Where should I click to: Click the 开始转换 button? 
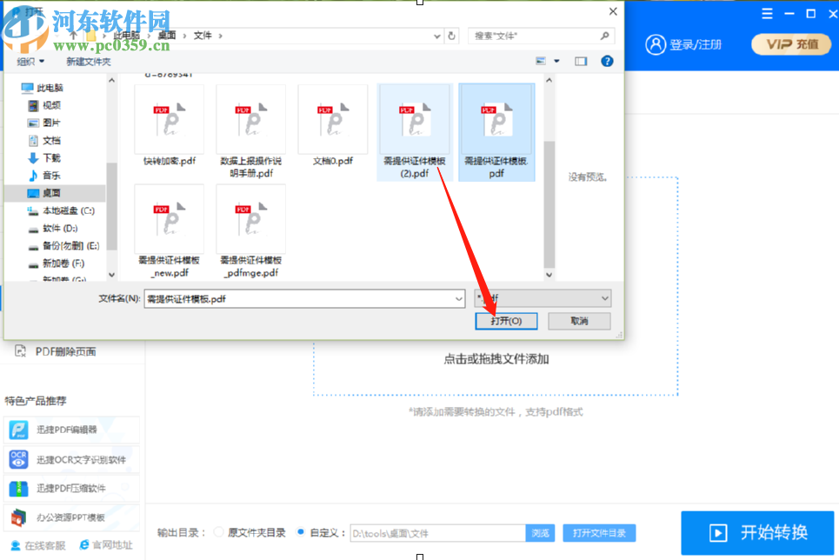click(x=757, y=532)
